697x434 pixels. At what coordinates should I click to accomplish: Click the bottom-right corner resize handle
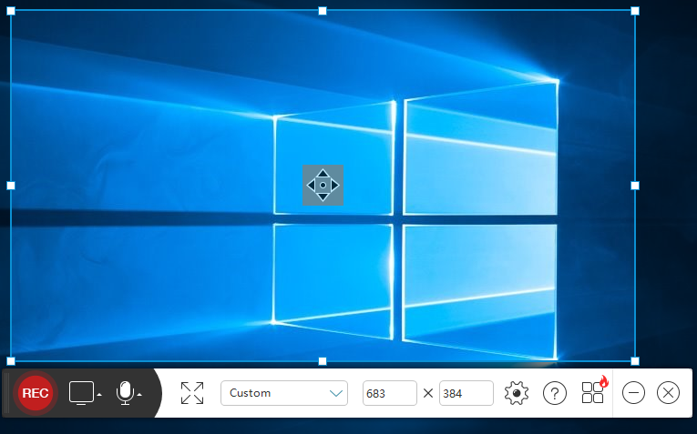tap(635, 361)
